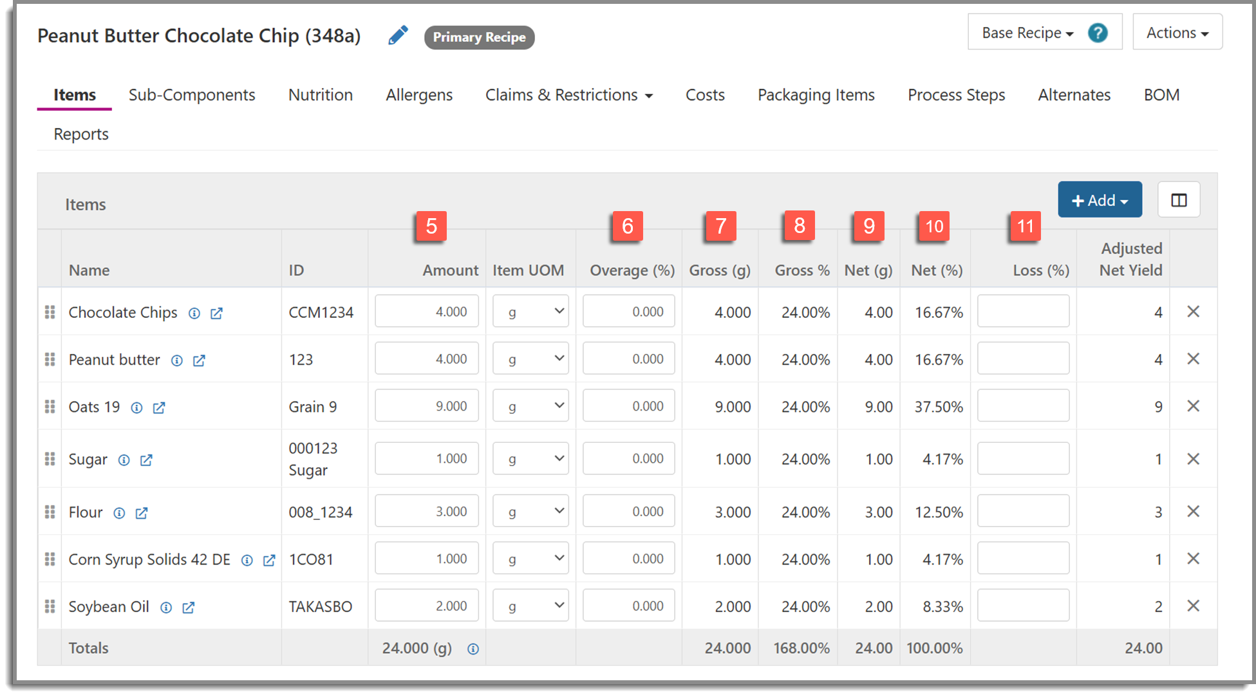Viewport: 1256px width, 697px height.
Task: Open UOM dropdown for Chocolate Chips
Action: 530,311
